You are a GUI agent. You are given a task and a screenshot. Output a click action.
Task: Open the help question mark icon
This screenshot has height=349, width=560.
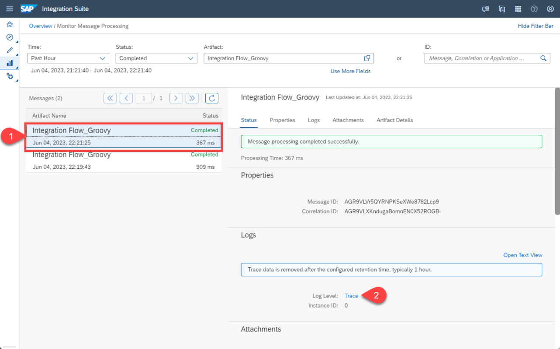pyautogui.click(x=534, y=9)
